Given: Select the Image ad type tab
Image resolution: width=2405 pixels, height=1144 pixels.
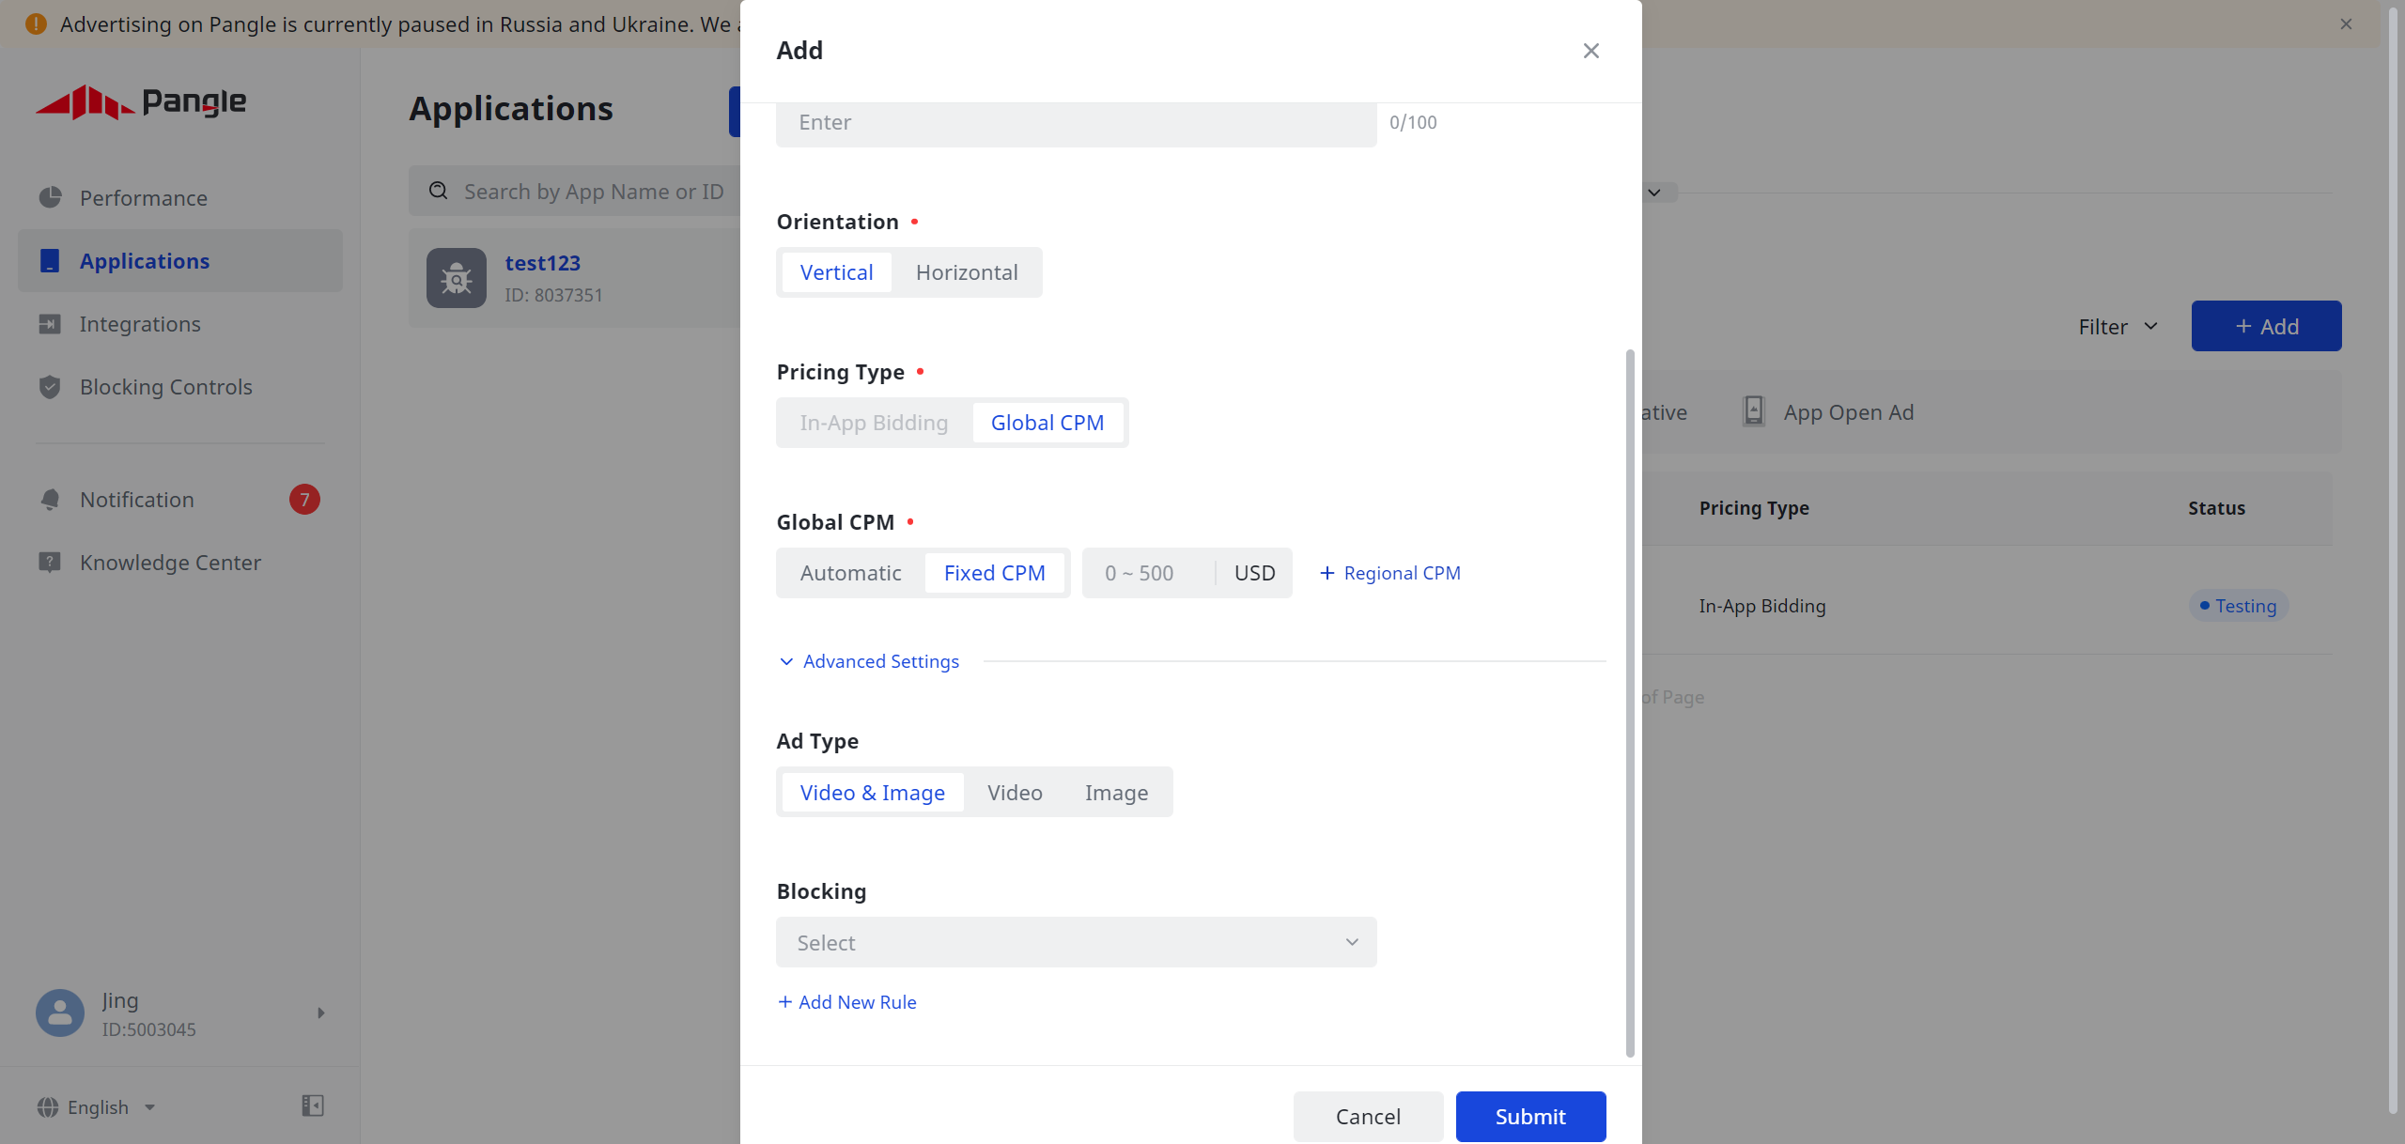Looking at the screenshot, I should (x=1116, y=793).
